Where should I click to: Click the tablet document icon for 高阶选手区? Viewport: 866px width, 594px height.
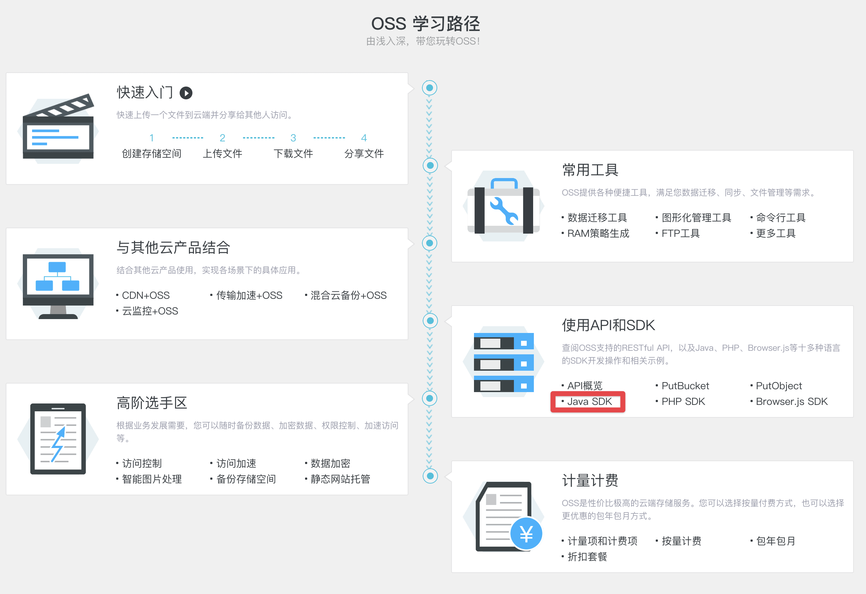[58, 439]
